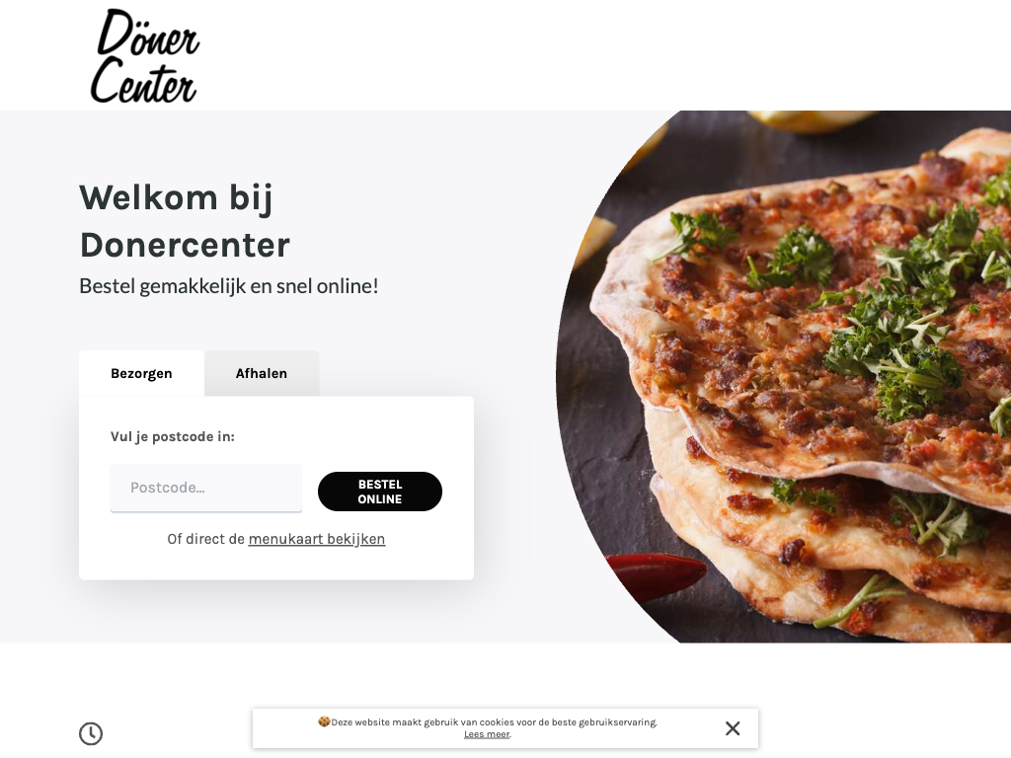
Task: Click the Bestel Online button
Action: pos(380,492)
